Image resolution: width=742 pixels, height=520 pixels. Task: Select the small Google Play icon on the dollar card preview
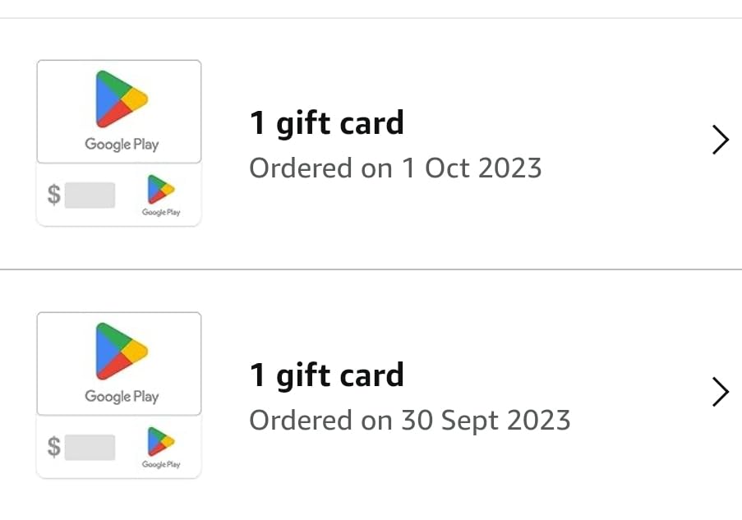pos(159,191)
